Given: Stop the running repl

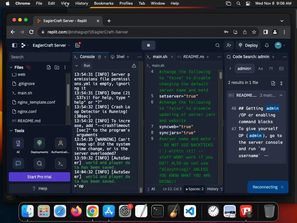Looking at the screenshot, I should pos(148,45).
